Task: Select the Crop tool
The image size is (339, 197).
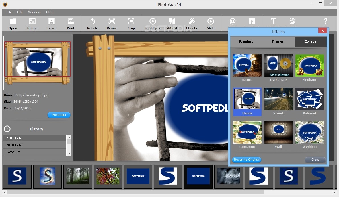Action: point(131,24)
